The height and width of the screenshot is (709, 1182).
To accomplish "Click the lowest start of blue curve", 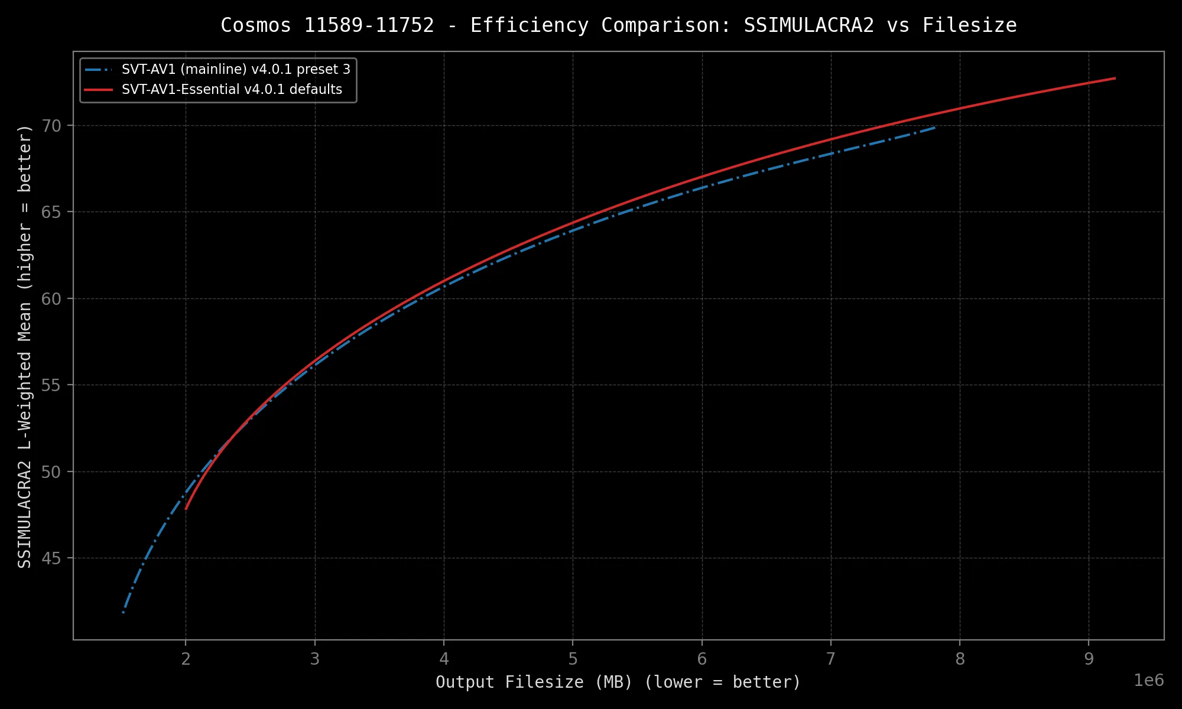I will (123, 613).
